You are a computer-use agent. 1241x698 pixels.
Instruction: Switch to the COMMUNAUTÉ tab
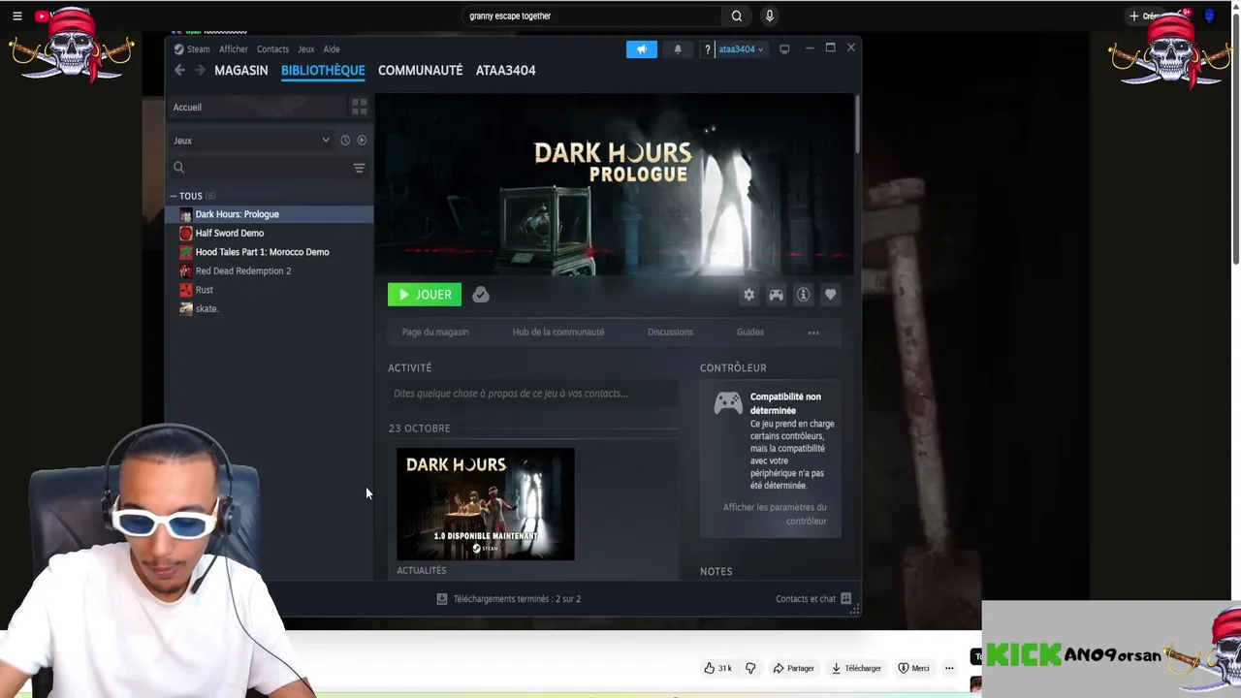[420, 70]
